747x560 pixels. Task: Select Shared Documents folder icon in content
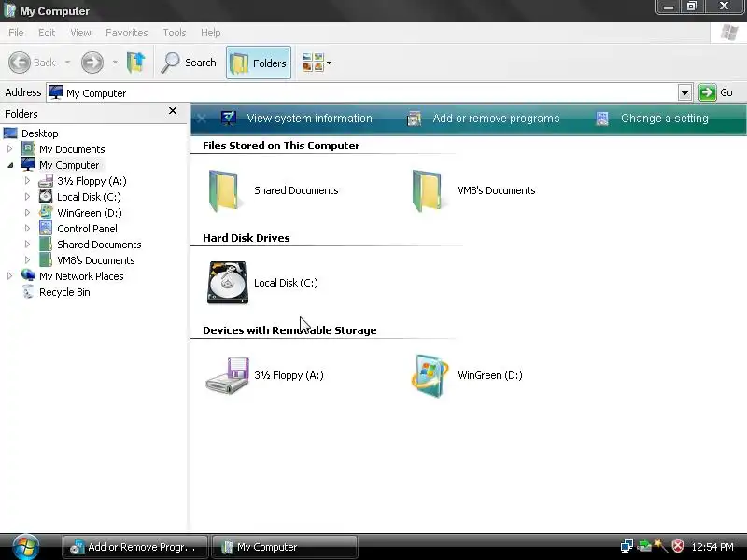[x=223, y=190]
